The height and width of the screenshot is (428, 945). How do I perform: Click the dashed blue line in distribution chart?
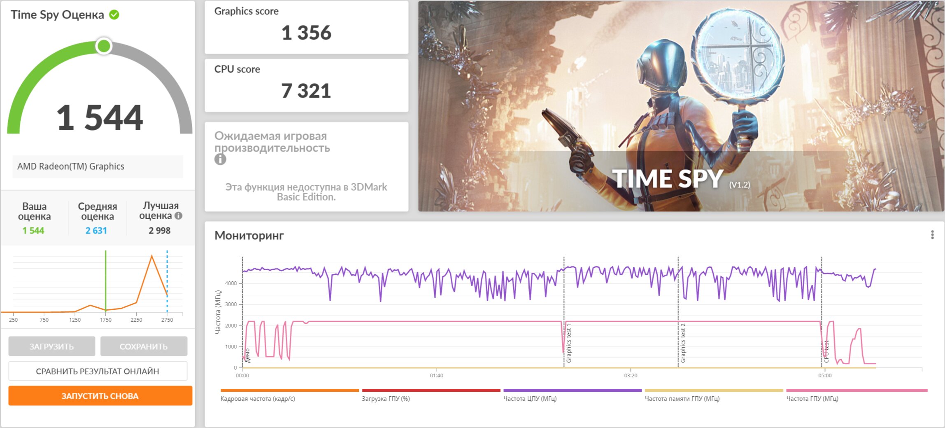click(167, 281)
